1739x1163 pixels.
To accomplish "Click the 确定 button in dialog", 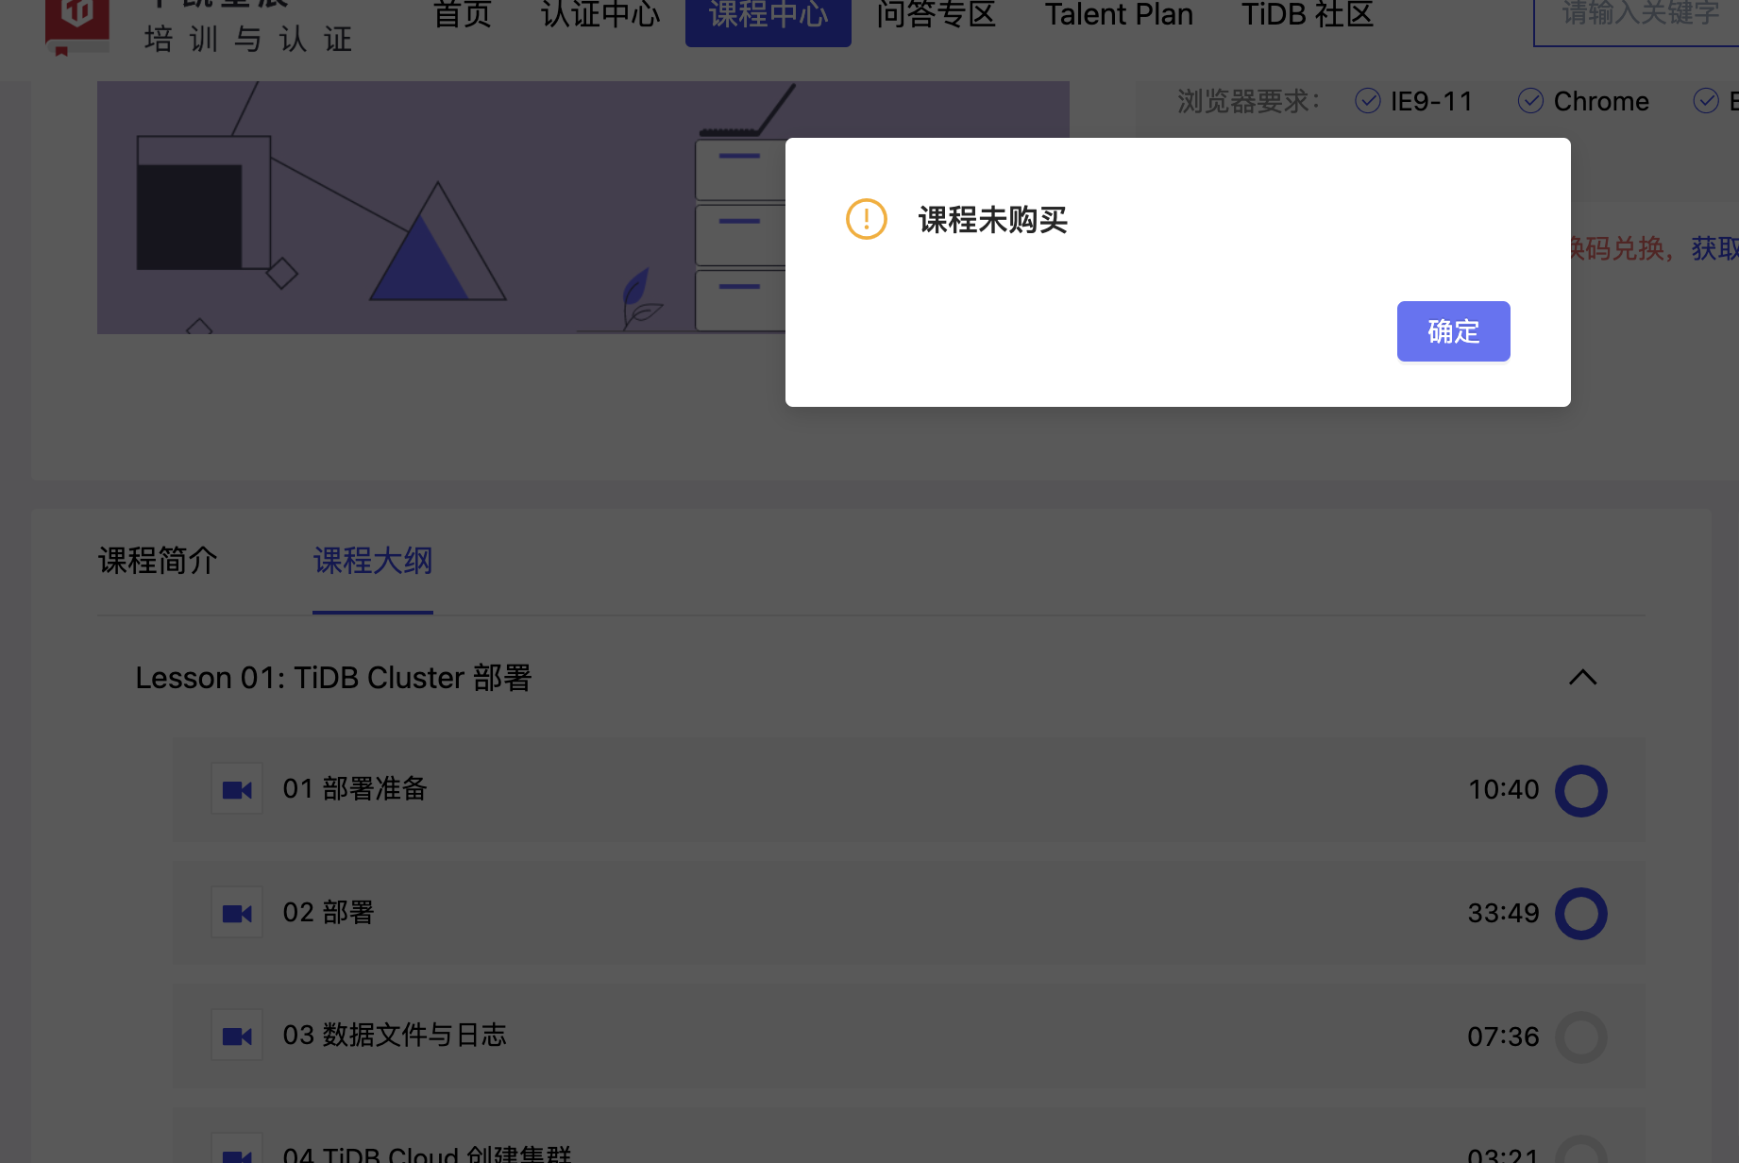I will tap(1453, 331).
